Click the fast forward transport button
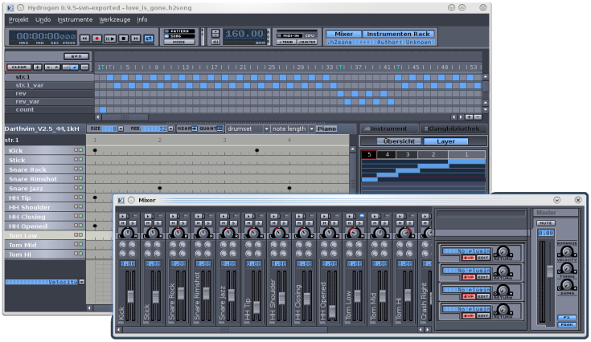The width and height of the screenshot is (591, 342). [136, 38]
